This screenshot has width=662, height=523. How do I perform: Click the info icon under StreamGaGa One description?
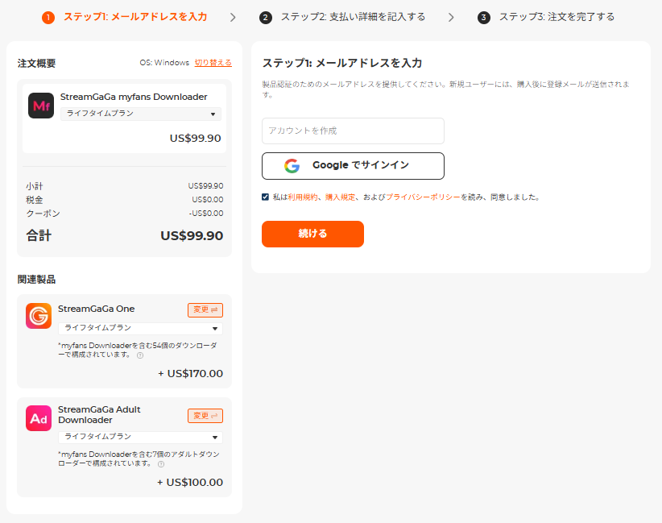coord(140,355)
